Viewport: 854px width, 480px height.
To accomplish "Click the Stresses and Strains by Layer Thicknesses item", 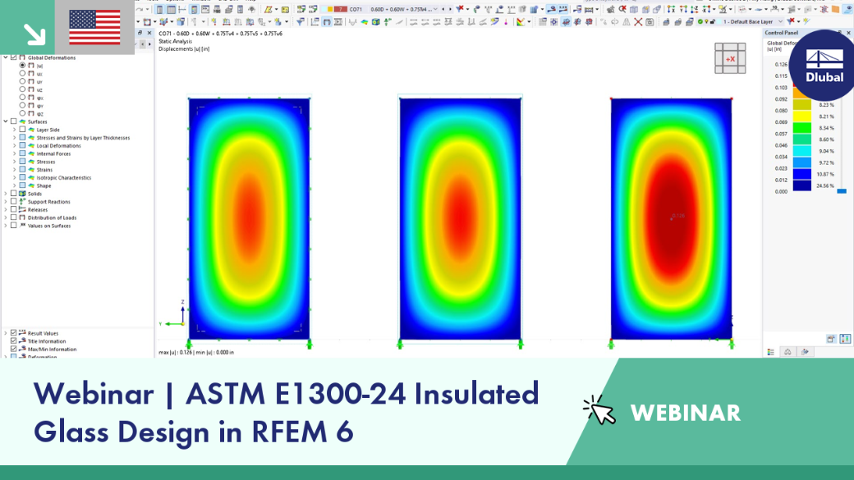I will (x=83, y=138).
